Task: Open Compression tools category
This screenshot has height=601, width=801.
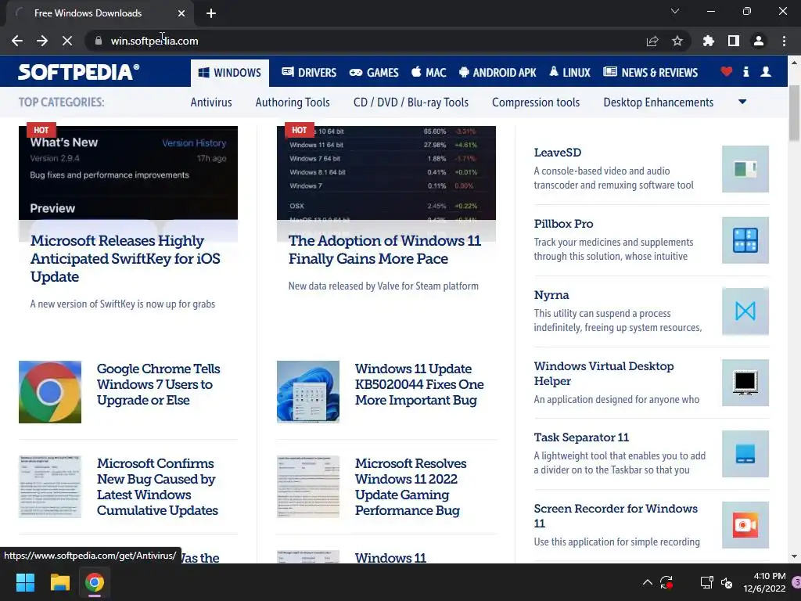Action: point(536,103)
